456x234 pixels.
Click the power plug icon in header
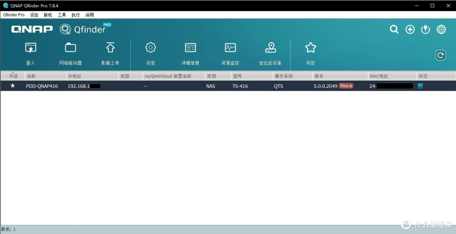pyautogui.click(x=426, y=29)
